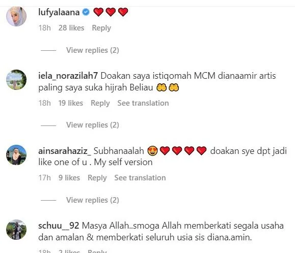Expand View replies under iela_norazilah7's comment

[x=93, y=125]
